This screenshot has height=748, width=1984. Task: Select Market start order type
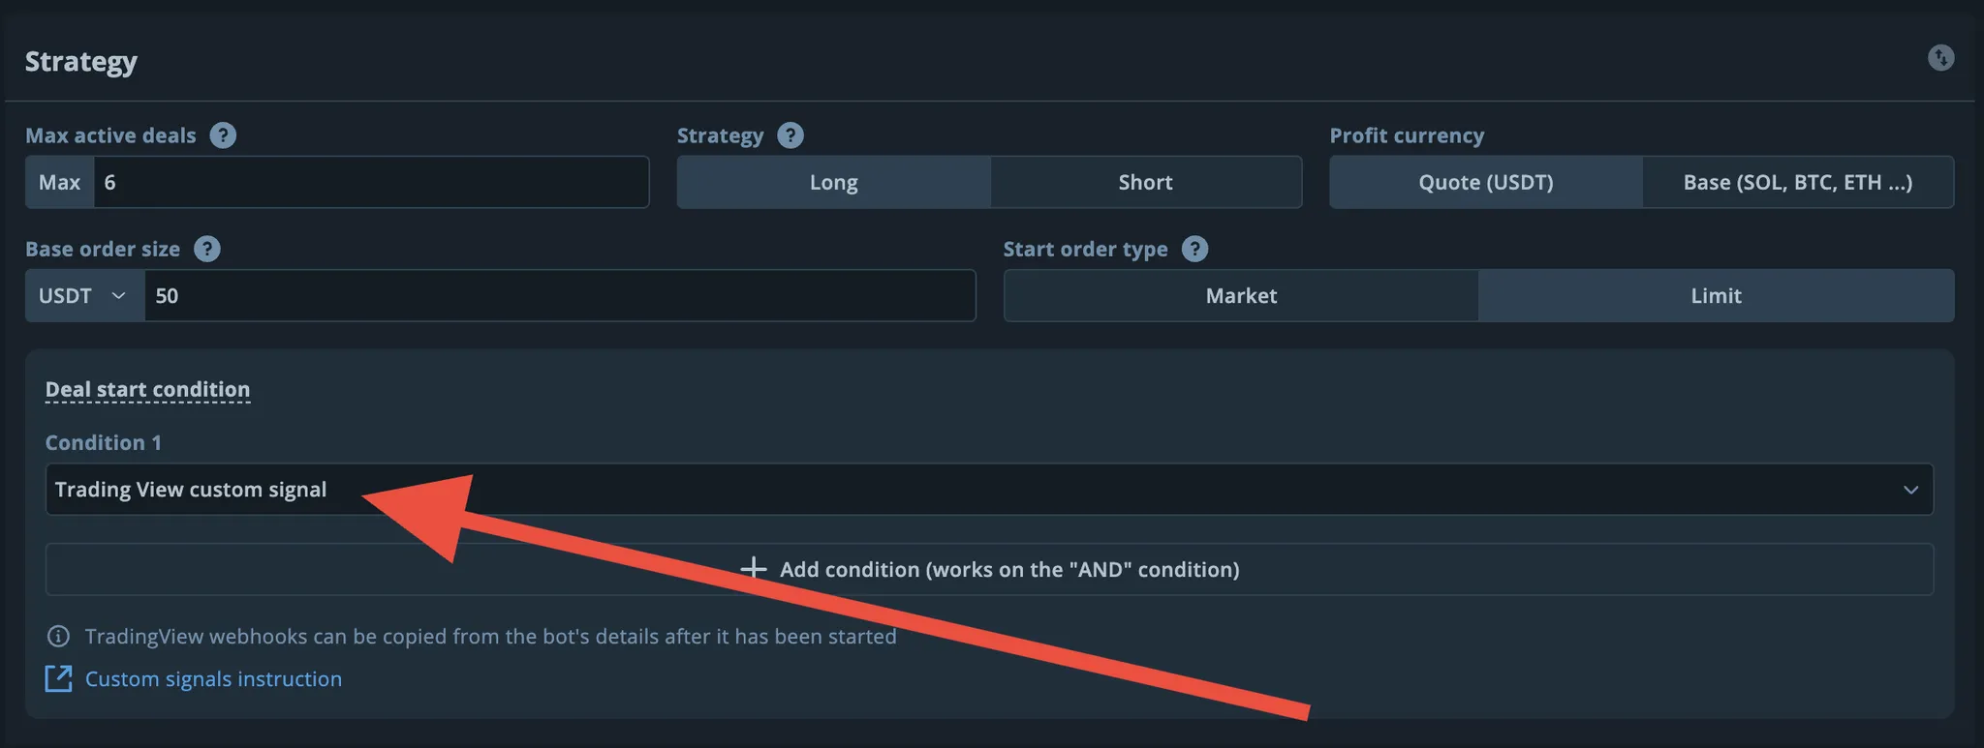(1241, 295)
